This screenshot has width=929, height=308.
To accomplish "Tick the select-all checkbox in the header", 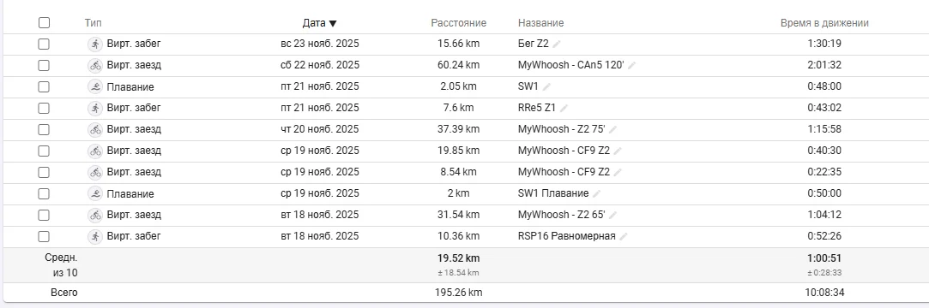I will point(44,23).
